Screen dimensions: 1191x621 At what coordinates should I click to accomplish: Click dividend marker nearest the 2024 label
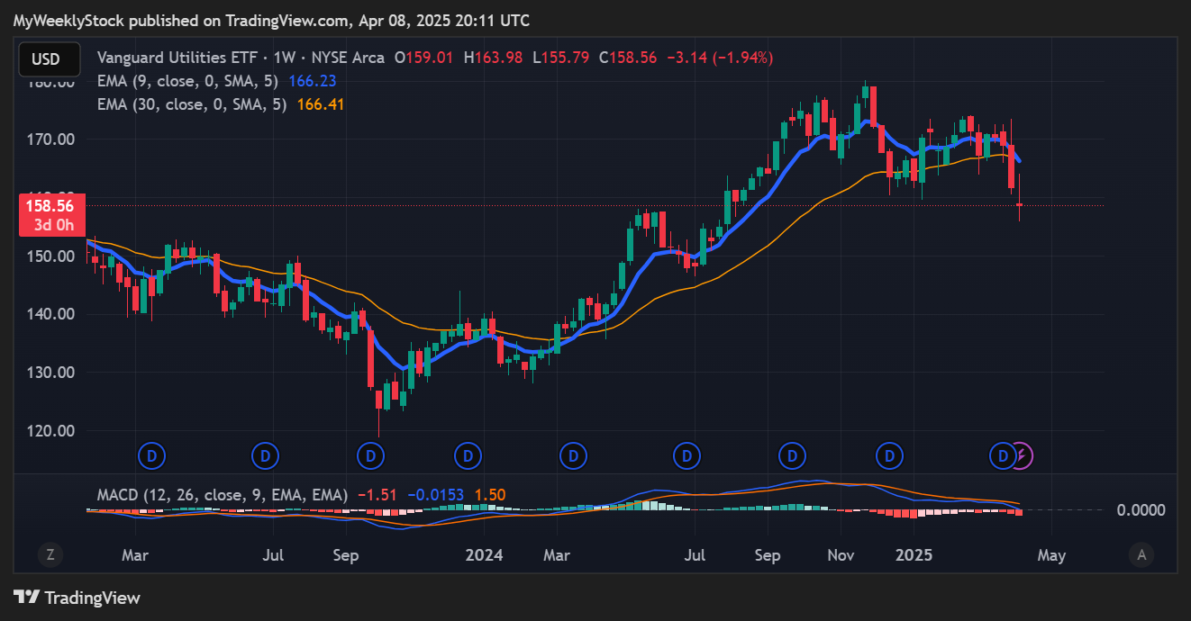467,456
